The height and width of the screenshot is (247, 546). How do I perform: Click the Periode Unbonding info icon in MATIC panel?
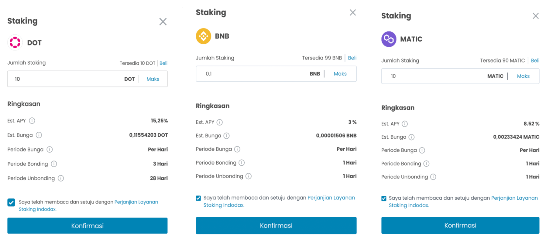coord(433,177)
